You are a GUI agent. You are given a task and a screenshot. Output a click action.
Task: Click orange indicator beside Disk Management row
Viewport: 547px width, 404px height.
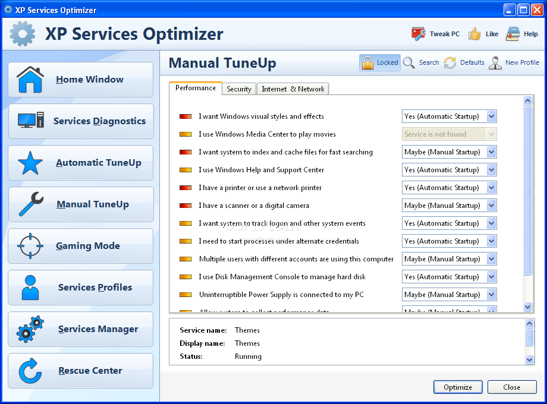pos(186,277)
